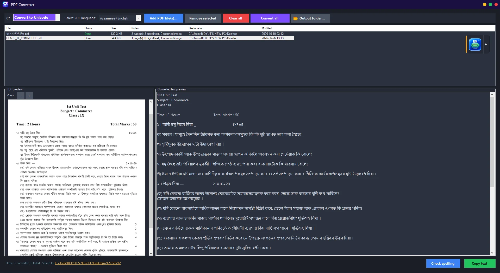This screenshot has width=500, height=273.
Task: Sort by the File column header
Action: pyautogui.click(x=44, y=28)
